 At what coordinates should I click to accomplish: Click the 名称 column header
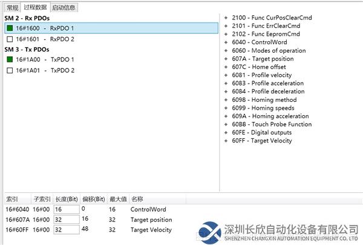tap(137, 199)
